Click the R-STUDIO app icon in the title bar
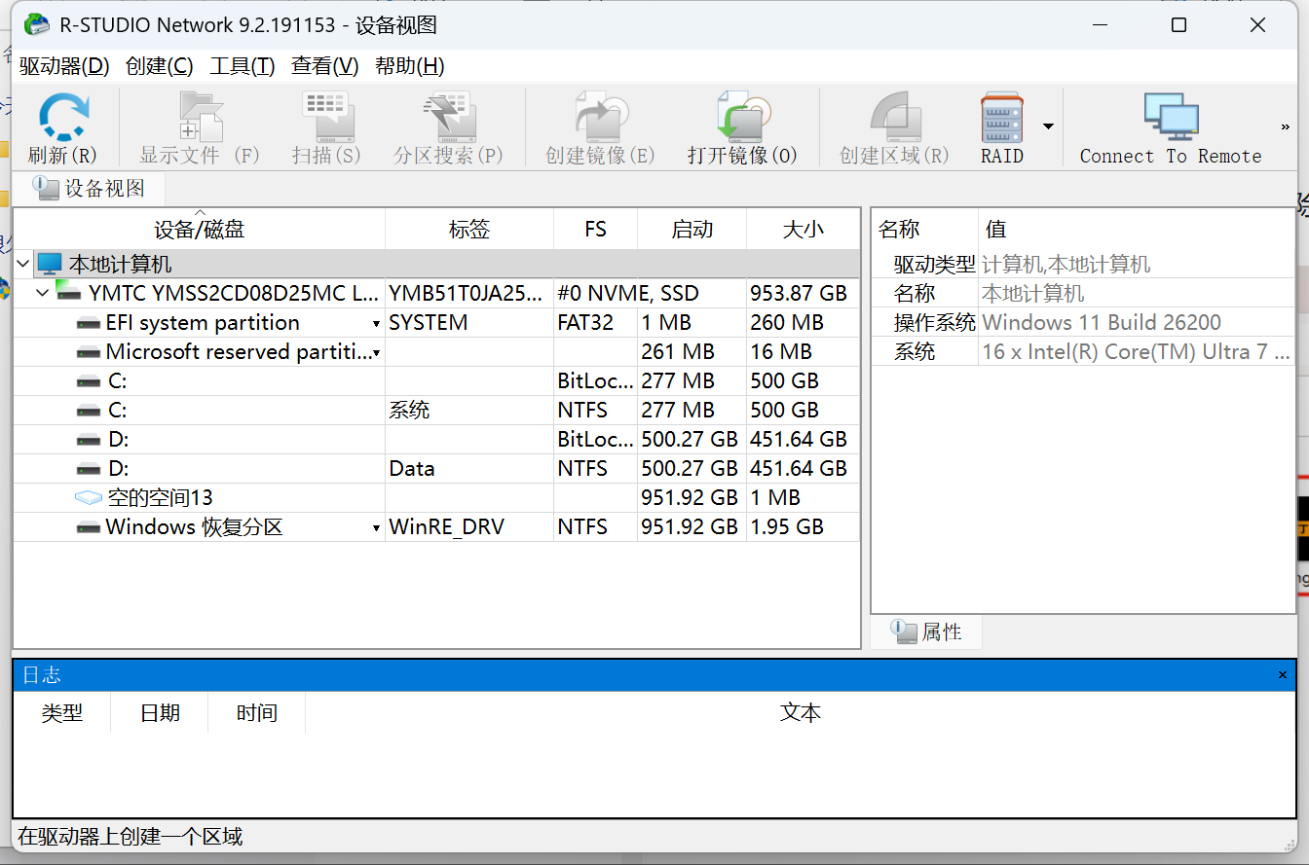 (x=36, y=25)
